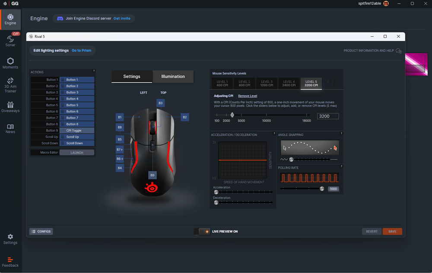Select mouse button B3 on the diagram

coord(160,103)
